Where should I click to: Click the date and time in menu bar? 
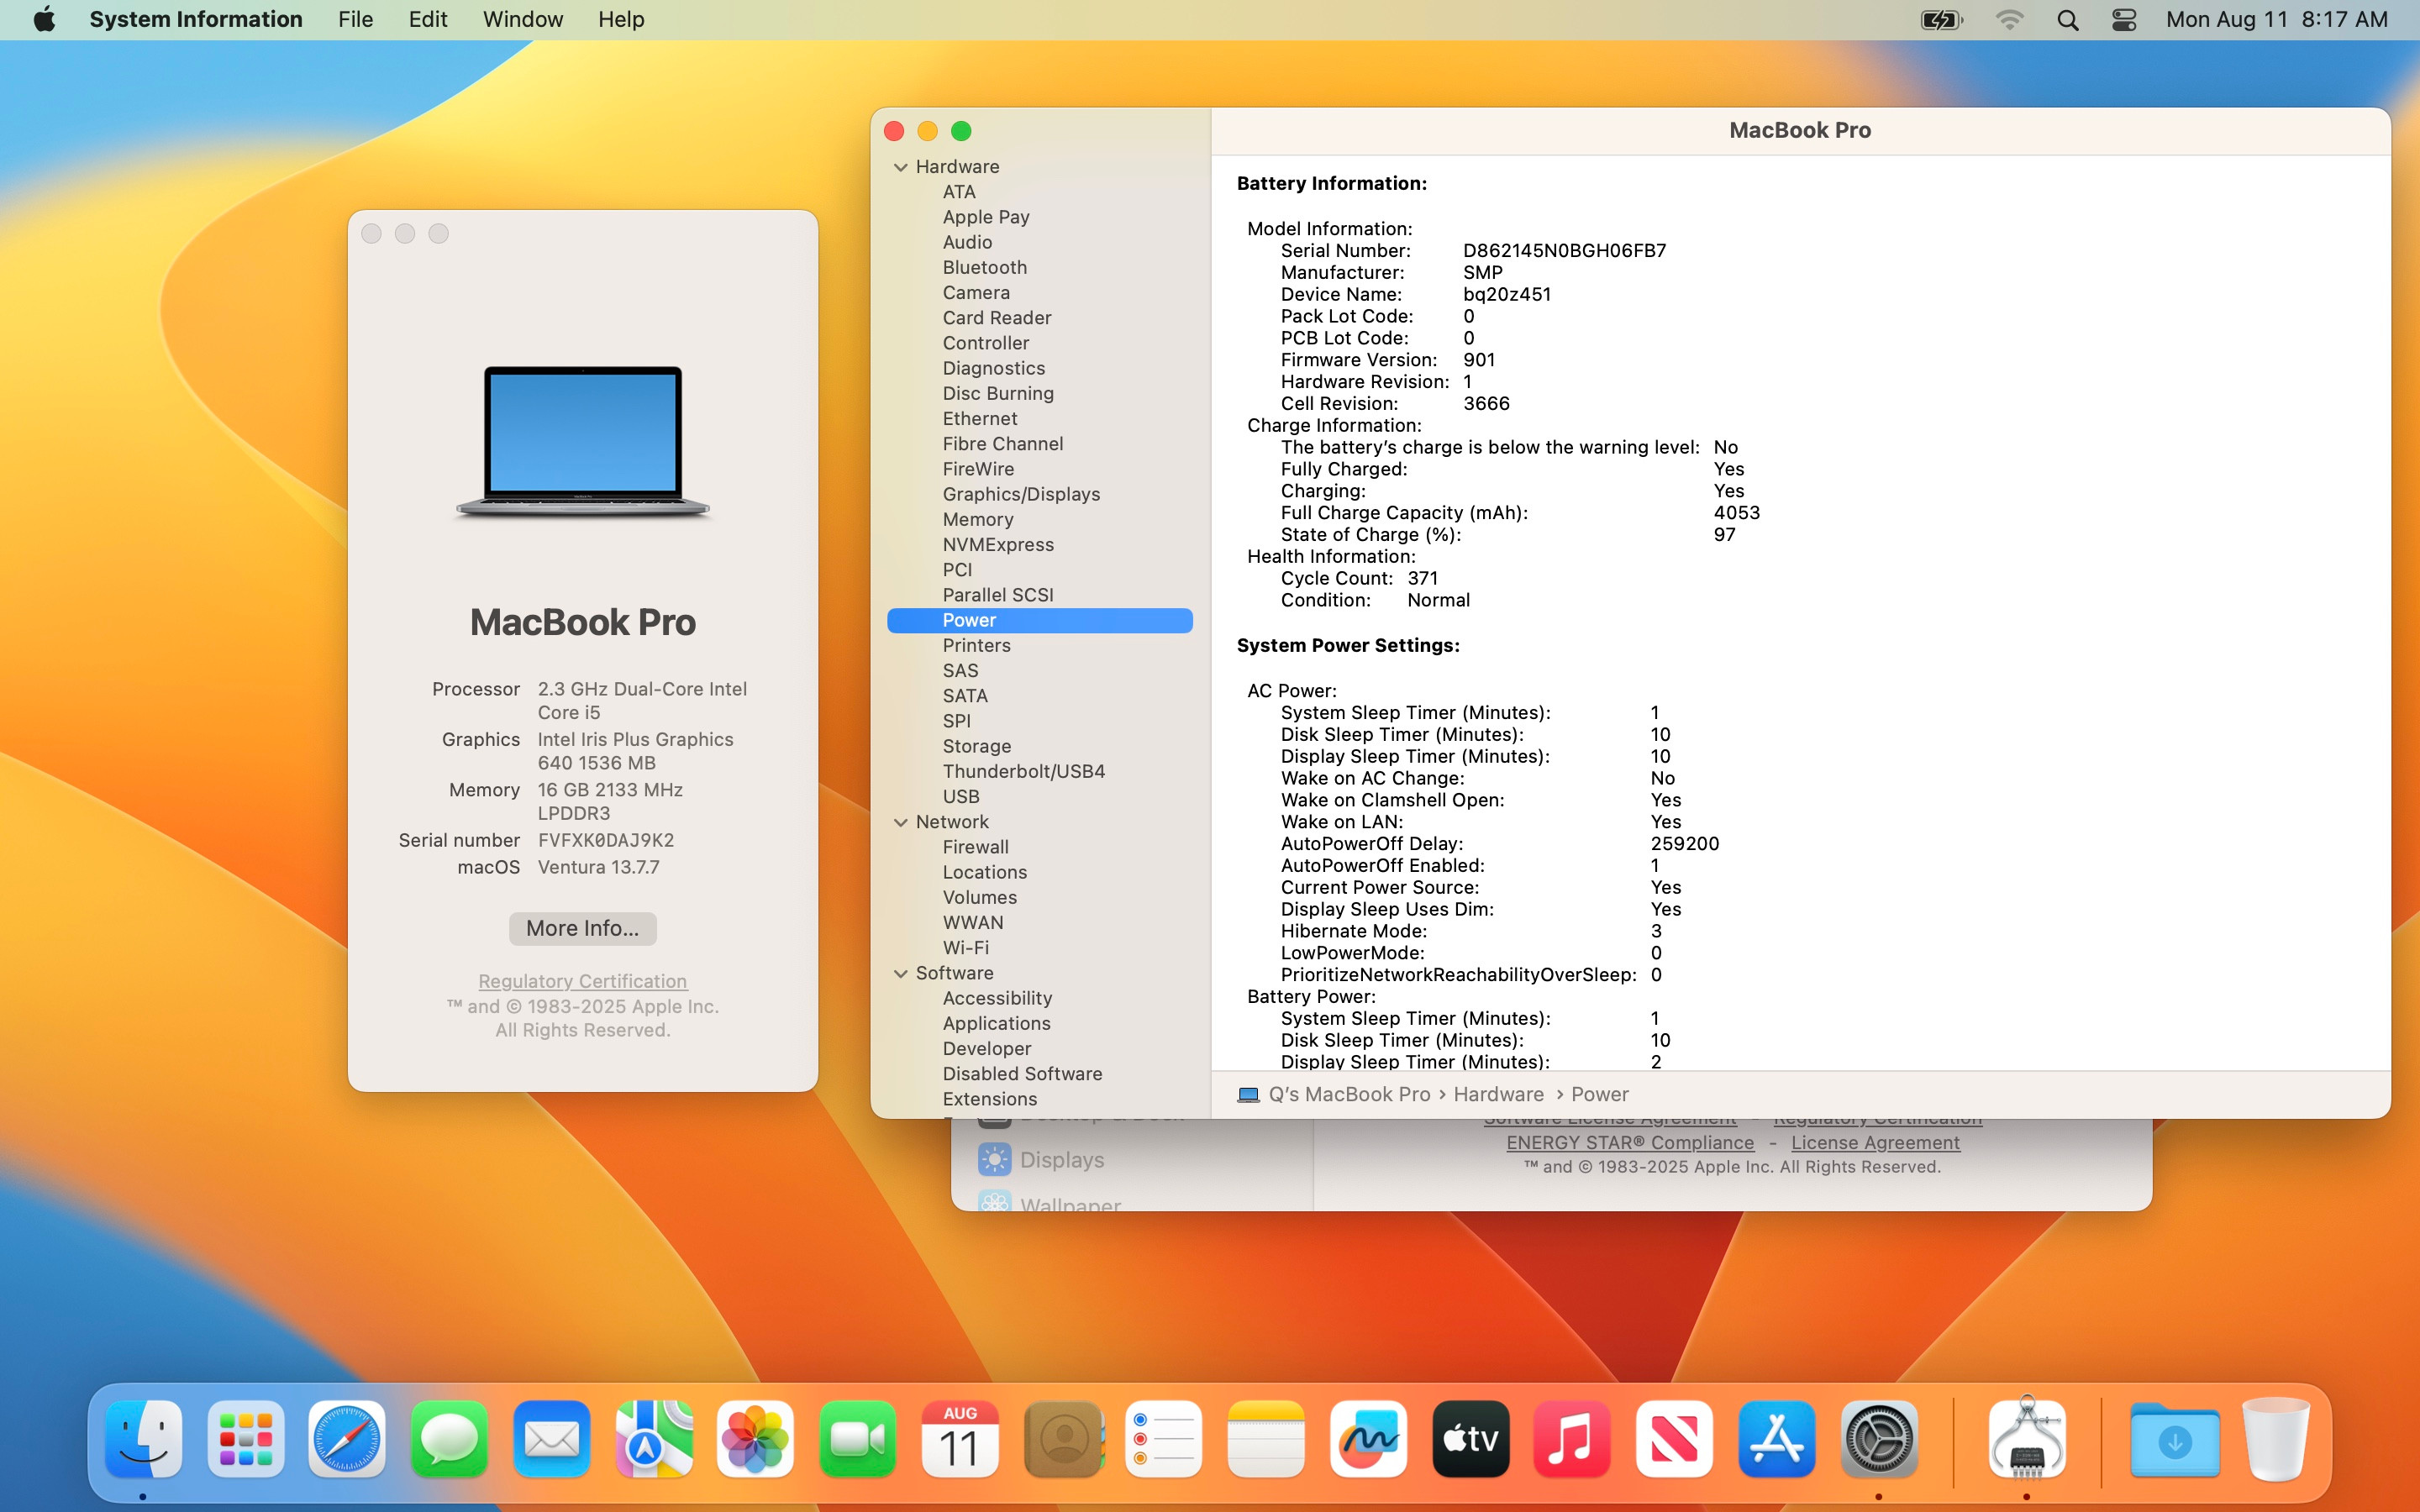(x=2277, y=19)
